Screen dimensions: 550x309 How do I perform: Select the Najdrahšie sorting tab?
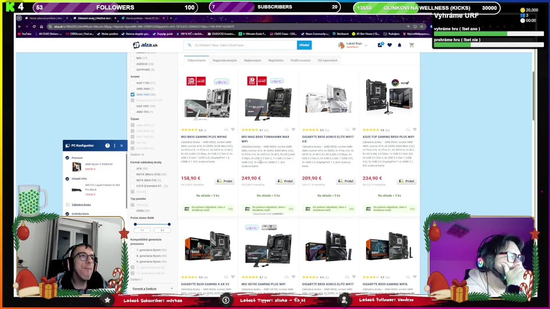click(276, 61)
